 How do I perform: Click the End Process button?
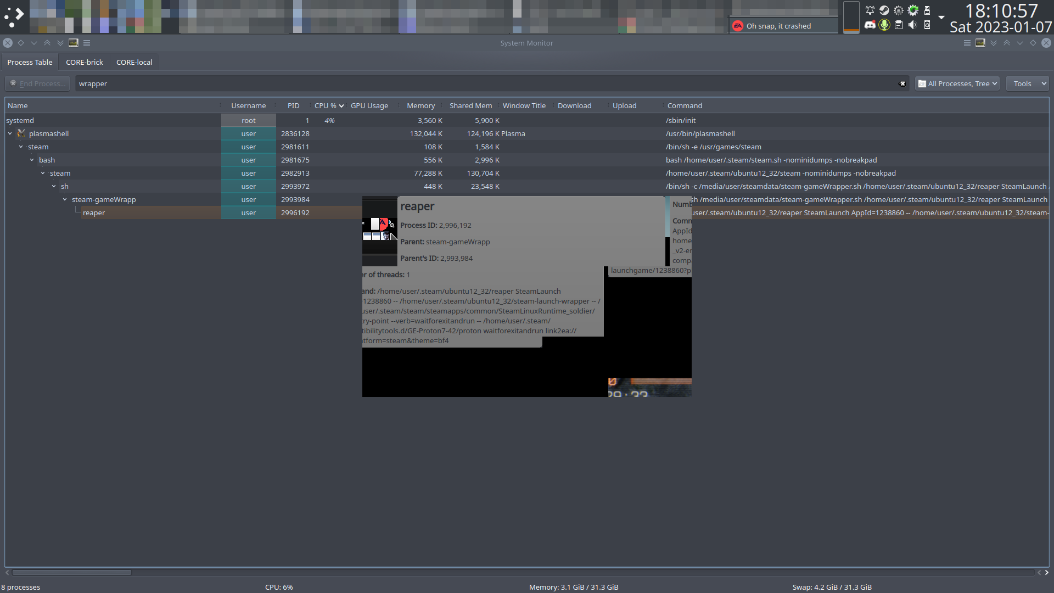37,83
